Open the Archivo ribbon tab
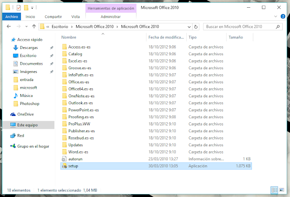Viewport: 290px width, 197px height. [11, 17]
